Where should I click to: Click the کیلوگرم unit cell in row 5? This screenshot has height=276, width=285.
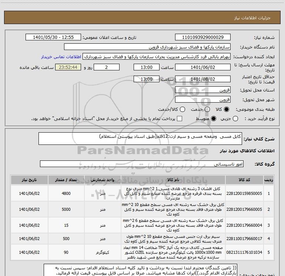click(103, 252)
